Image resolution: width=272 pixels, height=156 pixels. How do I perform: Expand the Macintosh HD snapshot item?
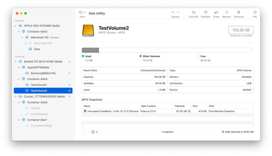26,43
